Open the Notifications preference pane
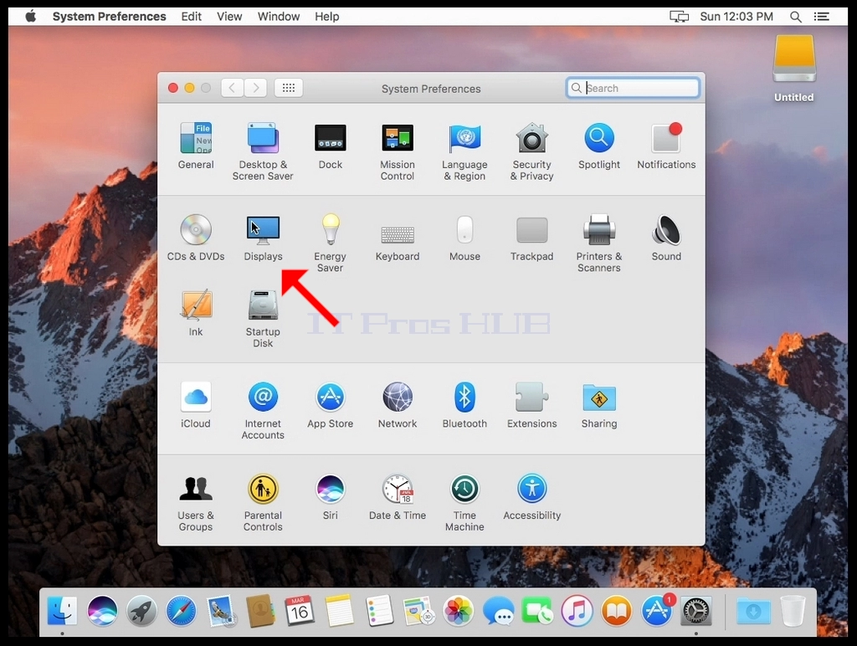 [666, 138]
